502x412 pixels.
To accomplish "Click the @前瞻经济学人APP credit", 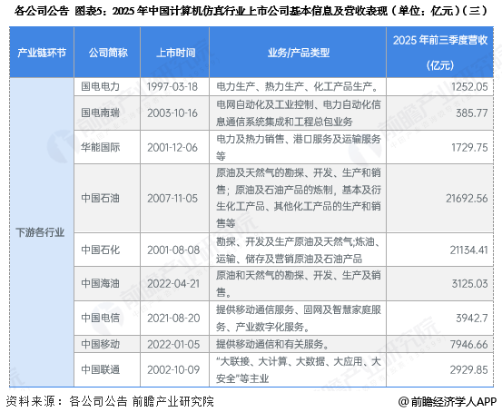I will (x=448, y=401).
